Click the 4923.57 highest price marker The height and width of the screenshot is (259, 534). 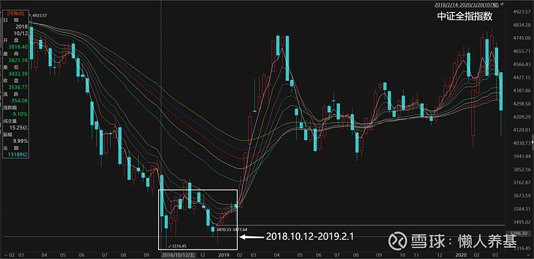pyautogui.click(x=39, y=15)
